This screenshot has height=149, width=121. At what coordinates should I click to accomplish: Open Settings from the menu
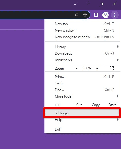[82, 113]
